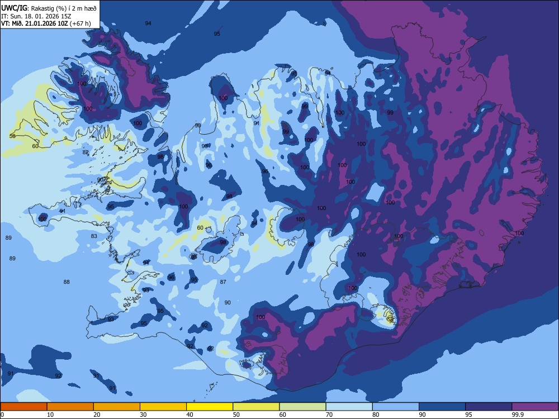Screen dimensions: 559x419
Task: Click the legend tick label '50'
Action: point(236,415)
